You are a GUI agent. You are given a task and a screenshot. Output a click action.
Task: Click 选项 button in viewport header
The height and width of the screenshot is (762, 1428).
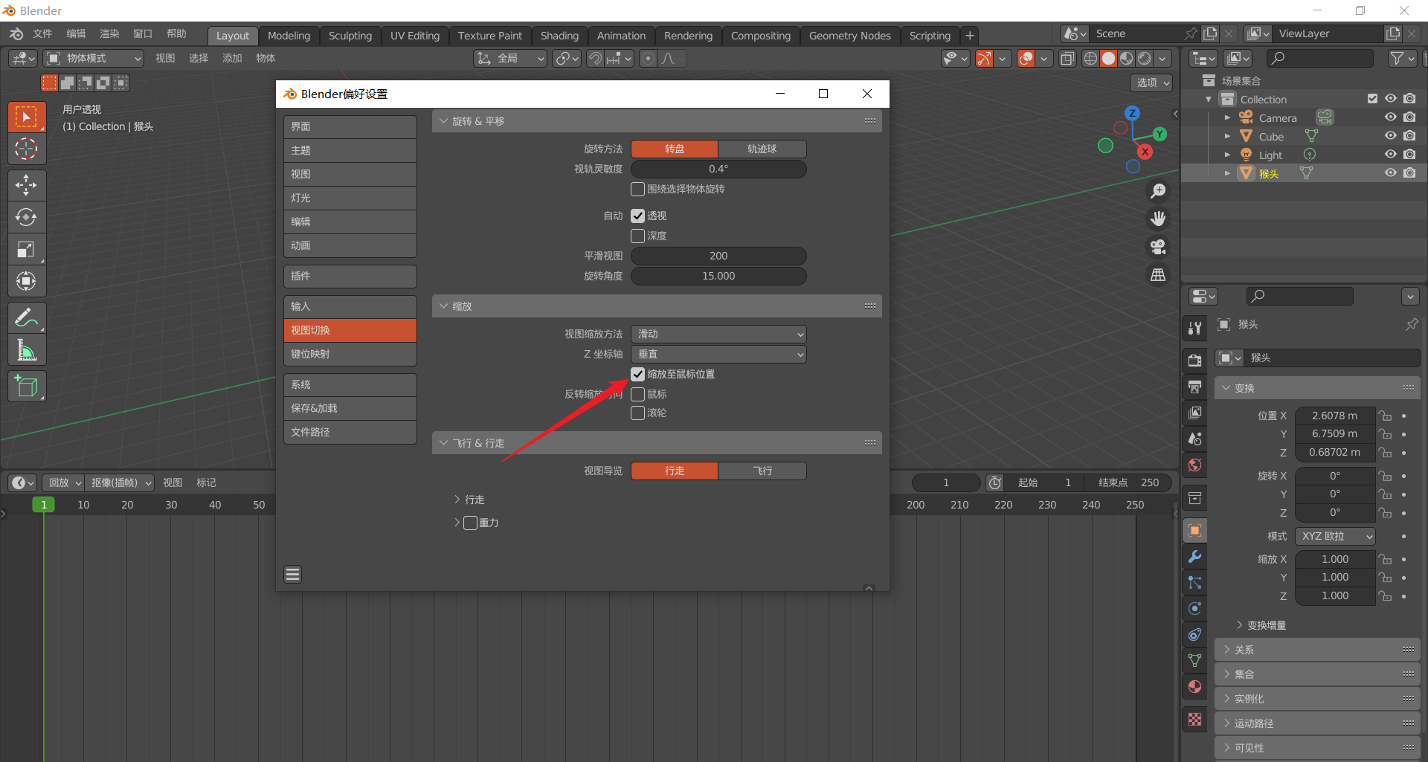pyautogui.click(x=1151, y=83)
